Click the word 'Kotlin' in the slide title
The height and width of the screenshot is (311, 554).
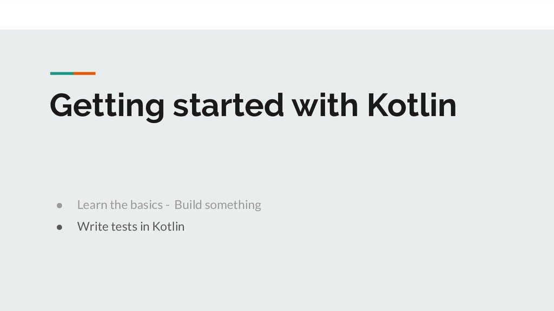click(412, 105)
